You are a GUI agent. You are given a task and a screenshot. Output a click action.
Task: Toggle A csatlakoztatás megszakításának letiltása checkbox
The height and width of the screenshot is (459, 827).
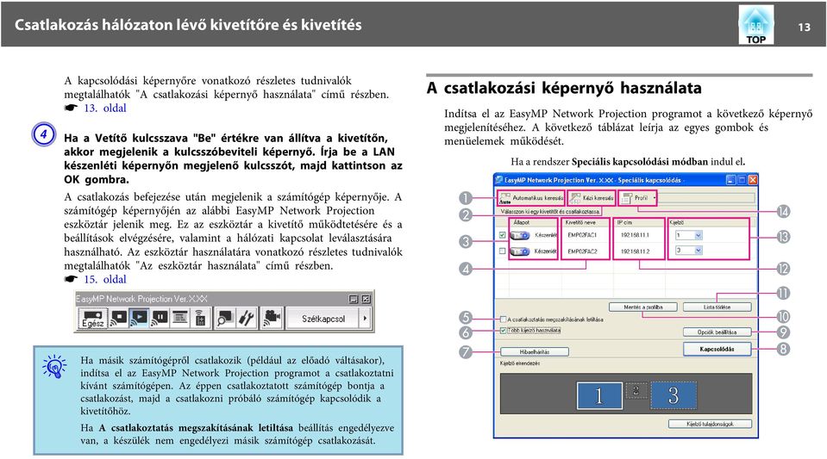503,319
